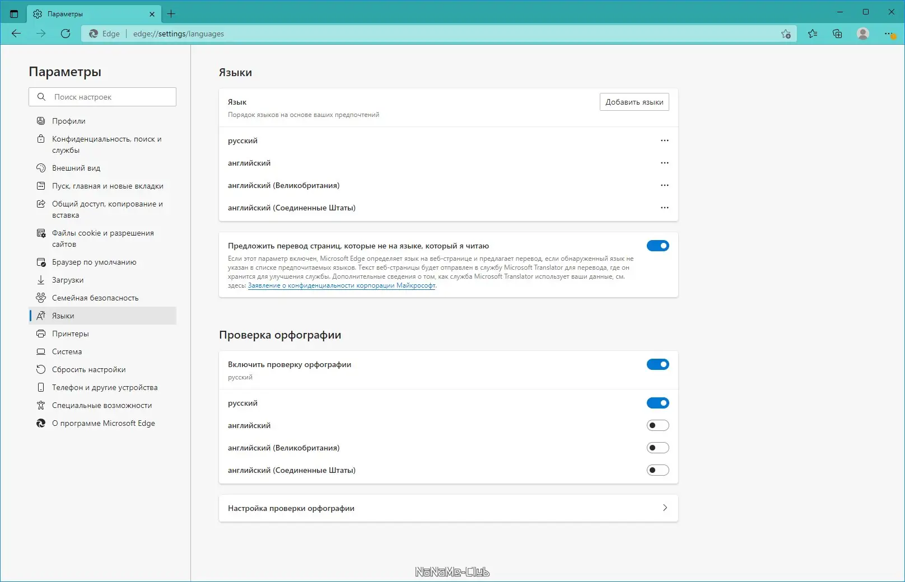Image resolution: width=905 pixels, height=582 pixels.
Task: Go to Внешний вид settings
Action: point(102,168)
